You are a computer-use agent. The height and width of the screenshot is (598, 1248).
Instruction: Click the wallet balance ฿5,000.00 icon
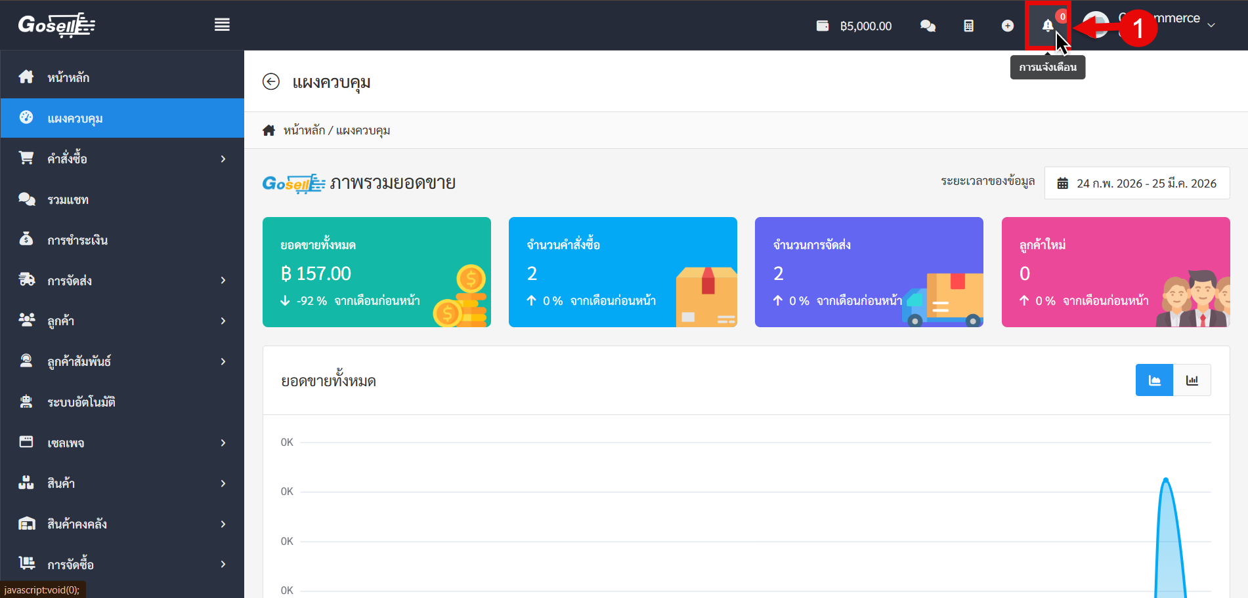click(x=823, y=26)
